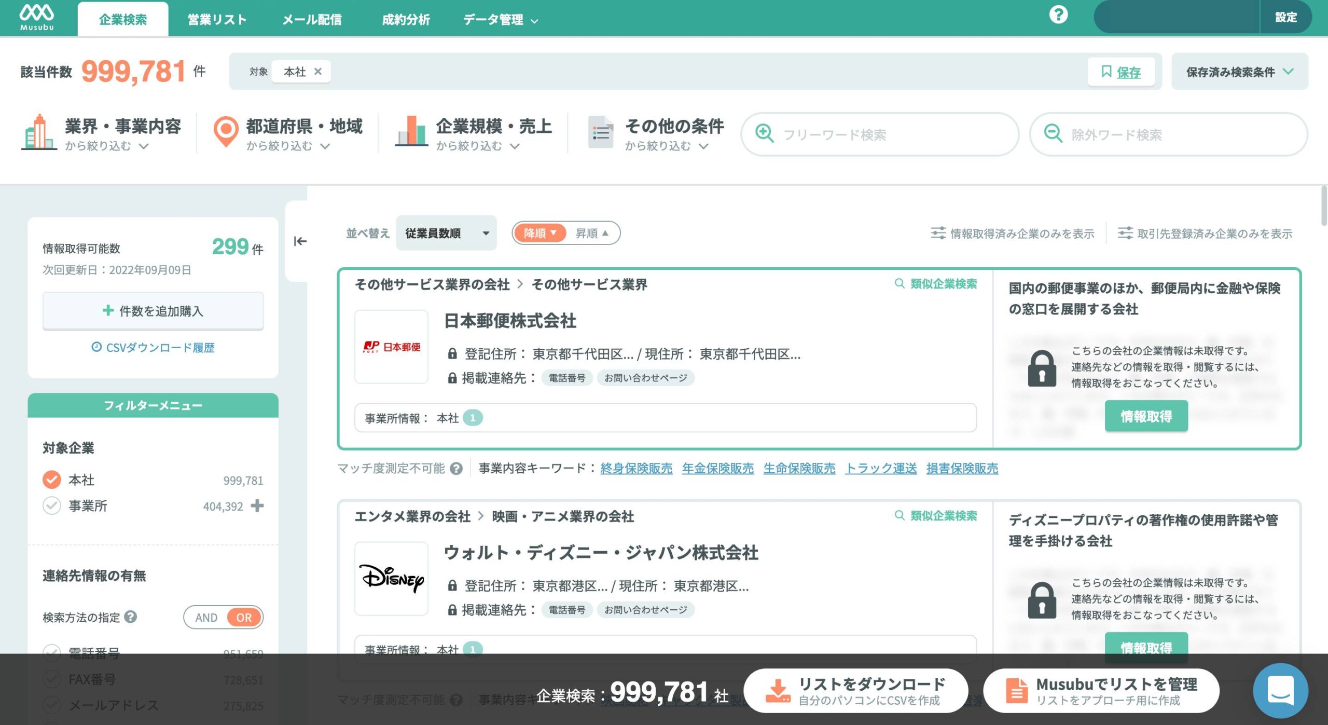The height and width of the screenshot is (725, 1328).
Task: Click the free word search magnifier icon
Action: click(765, 133)
